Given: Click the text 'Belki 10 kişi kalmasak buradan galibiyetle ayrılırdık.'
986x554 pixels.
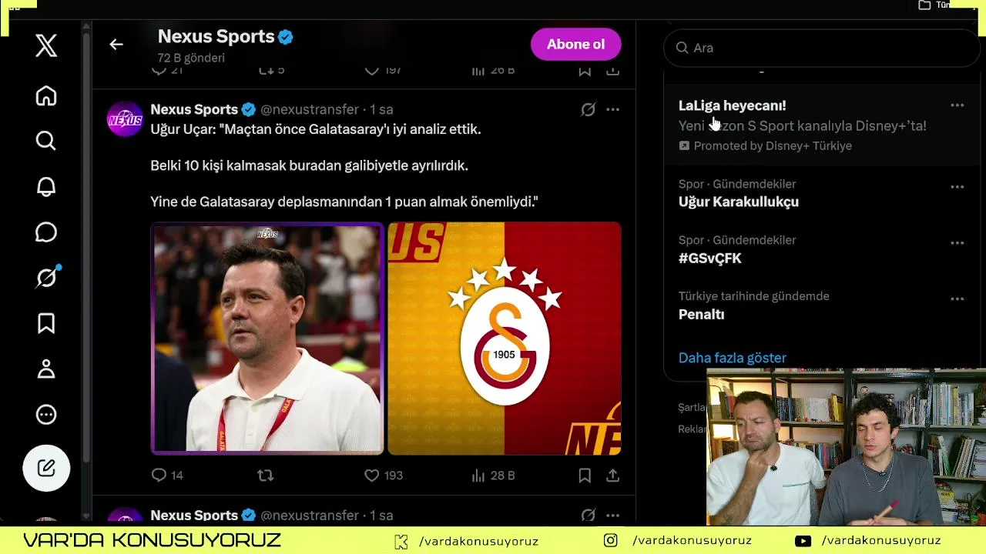Looking at the screenshot, I should click(x=309, y=165).
